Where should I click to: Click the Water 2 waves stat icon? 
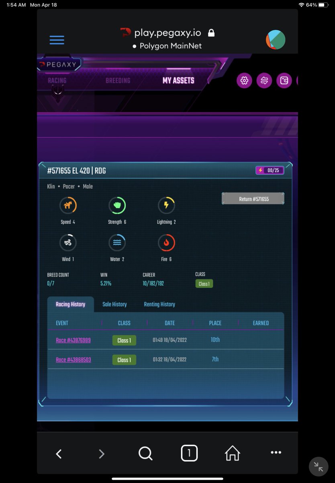pyautogui.click(x=117, y=243)
